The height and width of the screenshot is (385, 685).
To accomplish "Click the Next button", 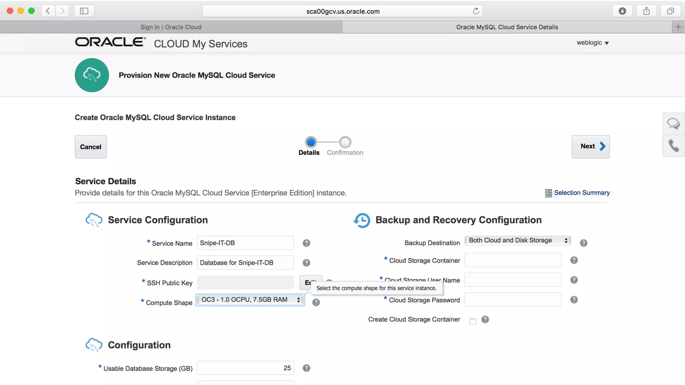I will (x=590, y=146).
